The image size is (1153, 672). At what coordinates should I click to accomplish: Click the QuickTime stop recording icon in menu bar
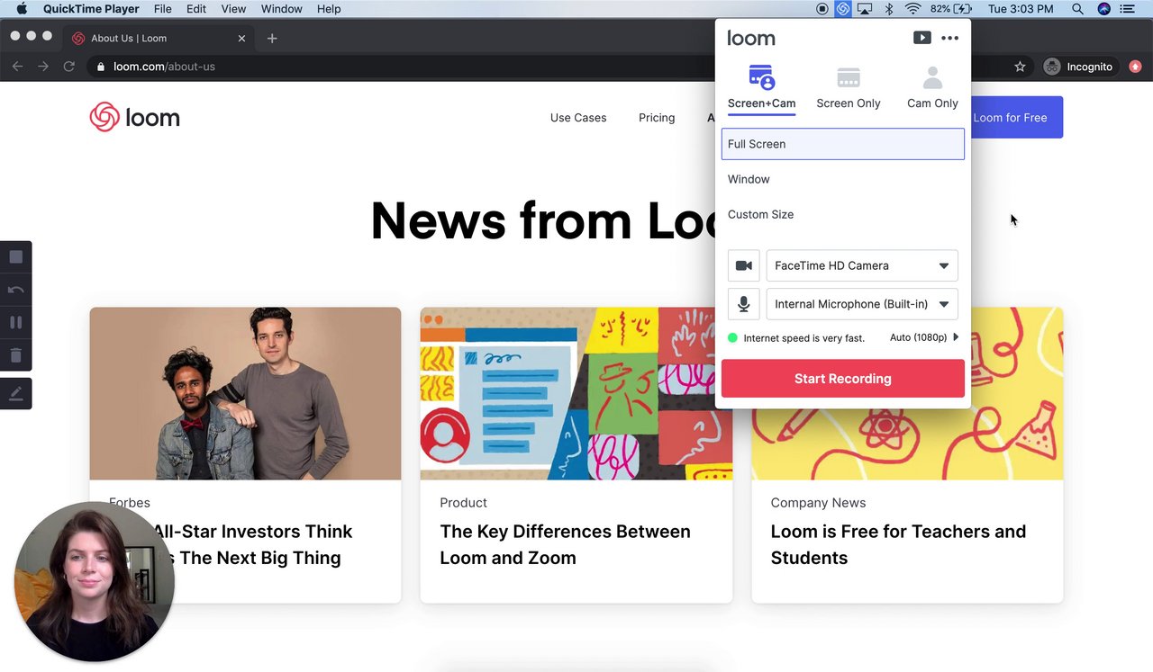[x=822, y=9]
